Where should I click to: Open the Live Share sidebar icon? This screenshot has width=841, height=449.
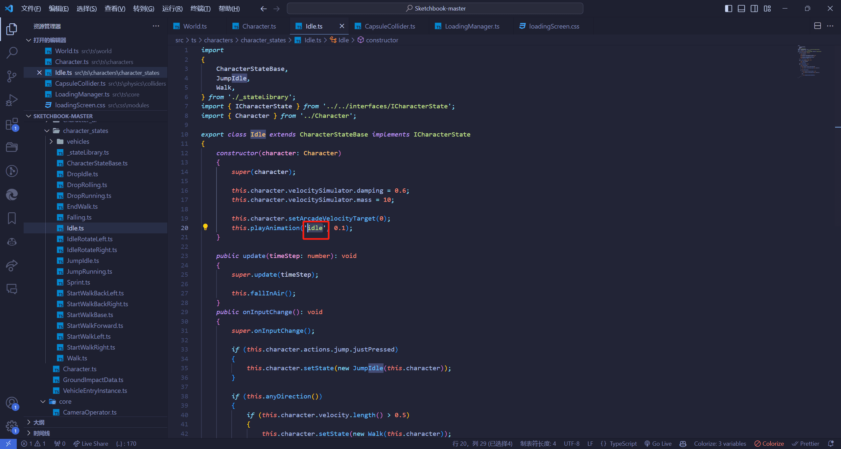point(12,266)
